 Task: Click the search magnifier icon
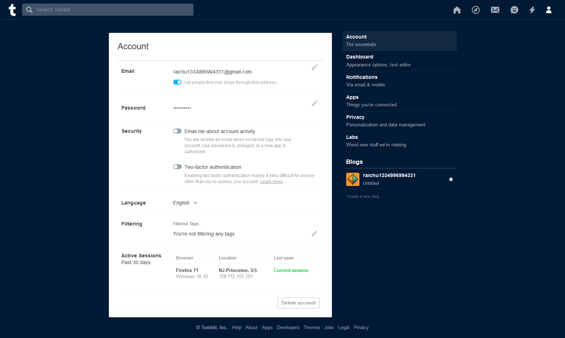29,10
